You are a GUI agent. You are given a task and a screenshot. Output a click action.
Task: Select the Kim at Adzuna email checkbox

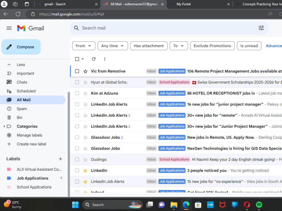point(77,93)
